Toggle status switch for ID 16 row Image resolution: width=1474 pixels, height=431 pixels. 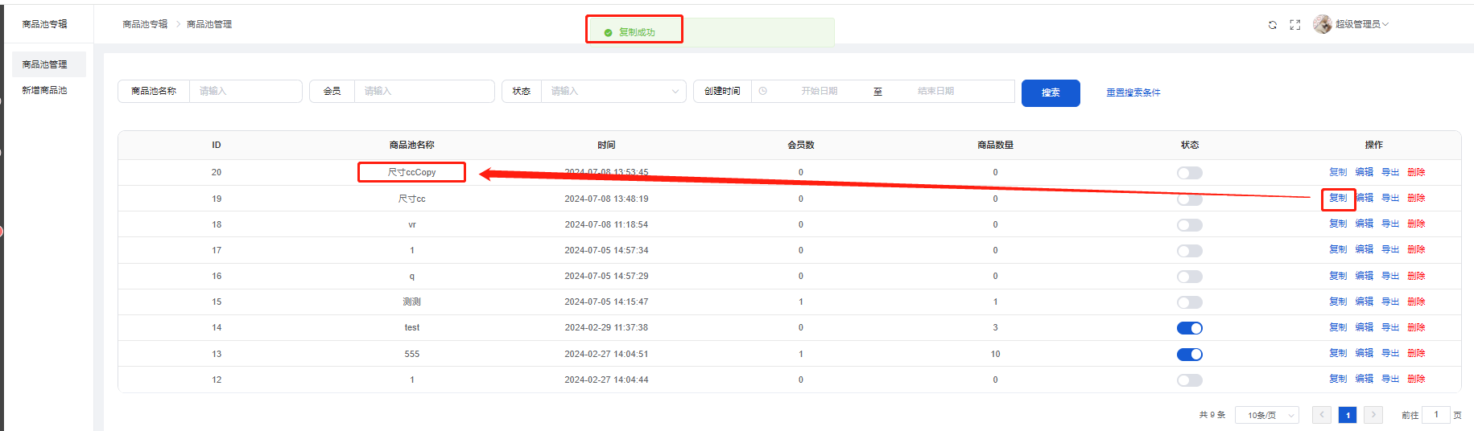[x=1190, y=277]
